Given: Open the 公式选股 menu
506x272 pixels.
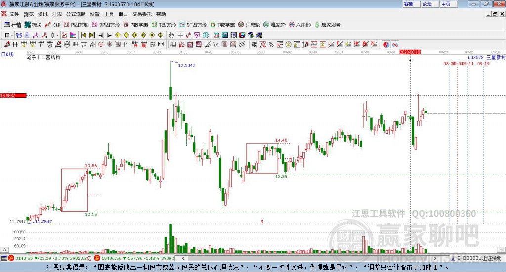Looking at the screenshot, I should tap(76, 14).
